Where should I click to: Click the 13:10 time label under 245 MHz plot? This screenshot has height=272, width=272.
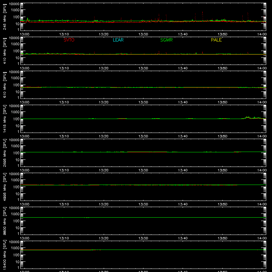tap(64, 34)
